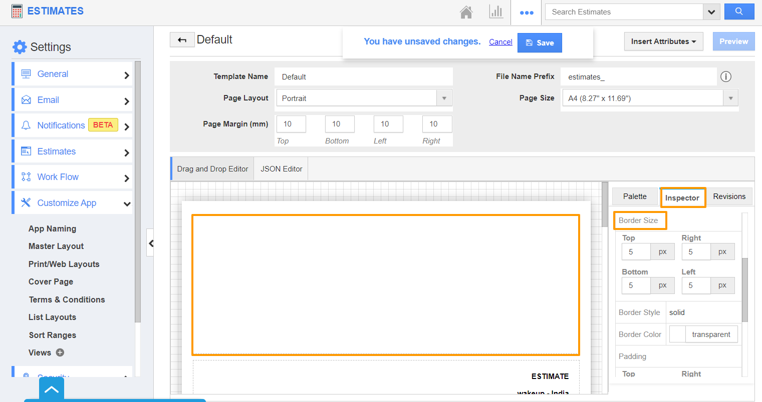Open the reports bar chart icon
This screenshot has height=402, width=762.
496,12
